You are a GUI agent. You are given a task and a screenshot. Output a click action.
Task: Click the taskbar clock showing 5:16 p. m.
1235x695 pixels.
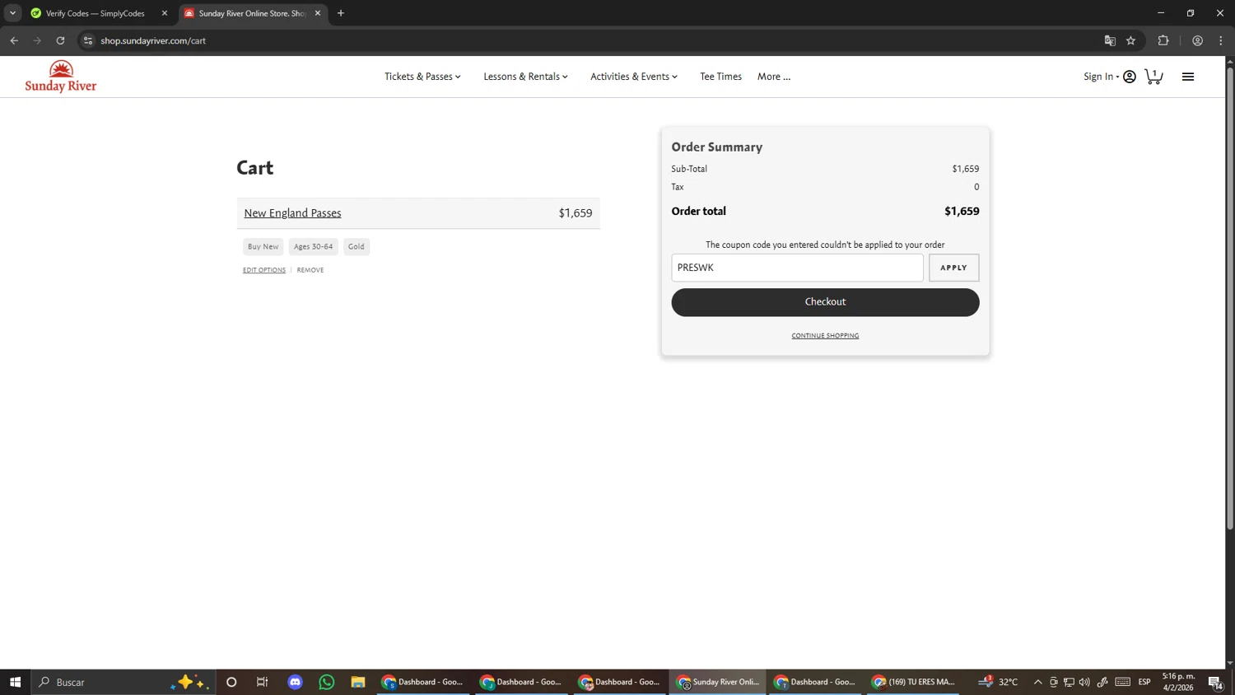click(x=1178, y=682)
